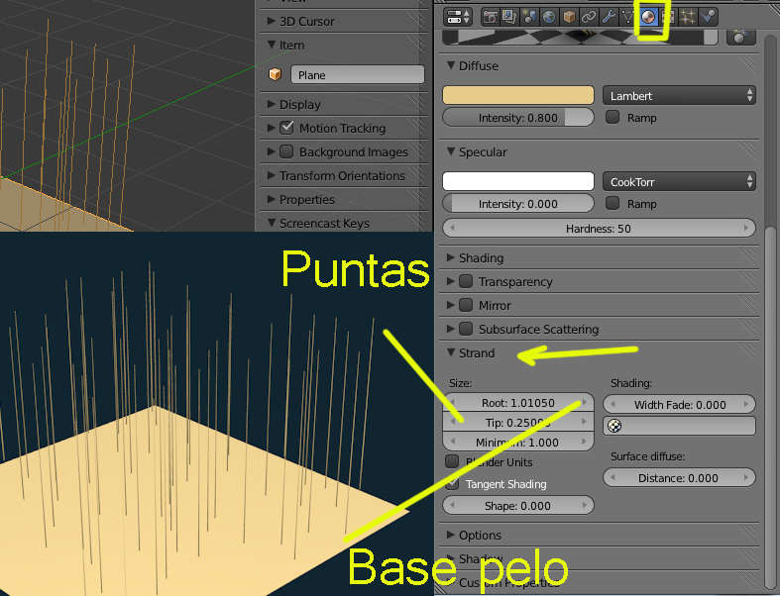The height and width of the screenshot is (596, 780).
Task: Enable the Blender Units checkbox
Action: (452, 461)
